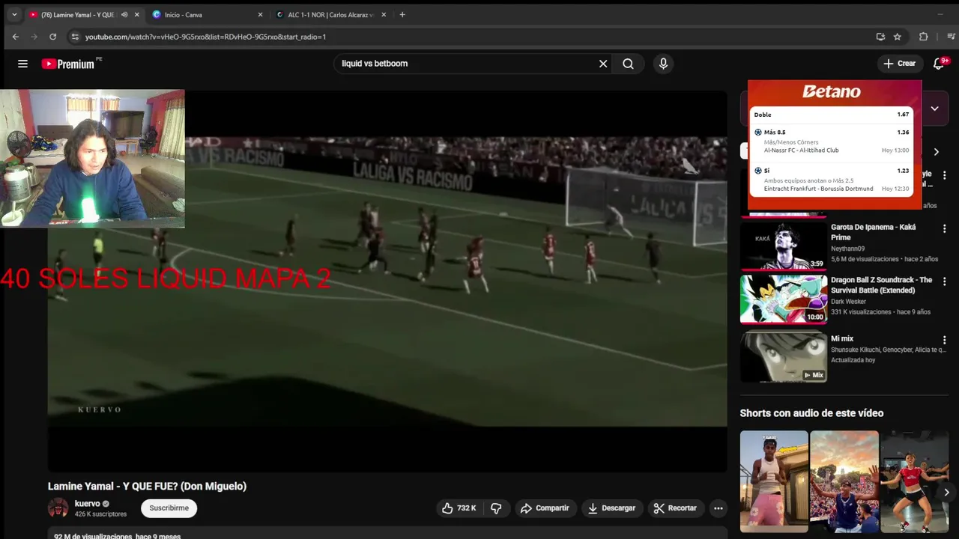Open Dragon Ball Z Soundtrack thumbnail
Image resolution: width=959 pixels, height=539 pixels.
[x=783, y=299]
